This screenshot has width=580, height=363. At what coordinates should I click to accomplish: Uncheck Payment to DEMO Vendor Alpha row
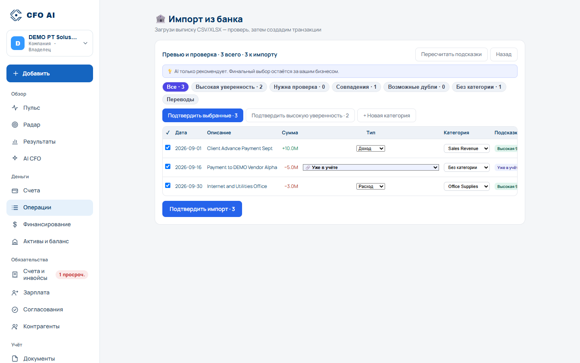(x=168, y=167)
